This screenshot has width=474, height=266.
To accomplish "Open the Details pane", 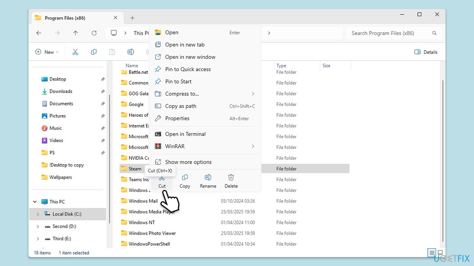I will 426,52.
